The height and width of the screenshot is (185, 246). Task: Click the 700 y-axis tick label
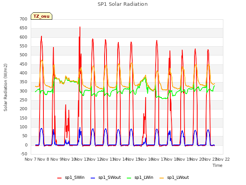[x=23, y=19]
